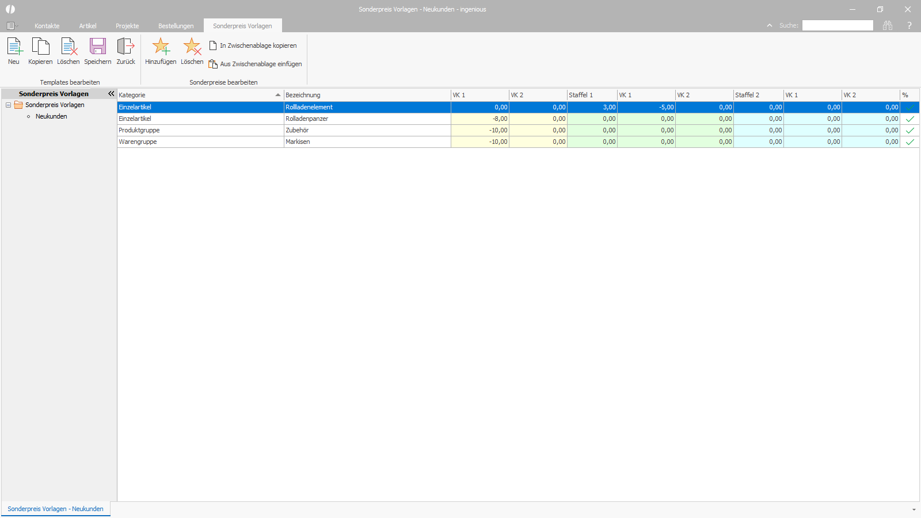Screen dimensions: 921x518
Task: Select the Markisen cell
Action: (x=367, y=142)
